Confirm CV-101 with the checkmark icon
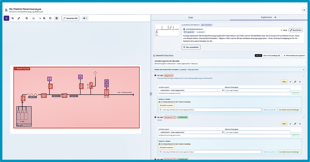The height and width of the screenshot is (162, 310). click(x=290, y=82)
